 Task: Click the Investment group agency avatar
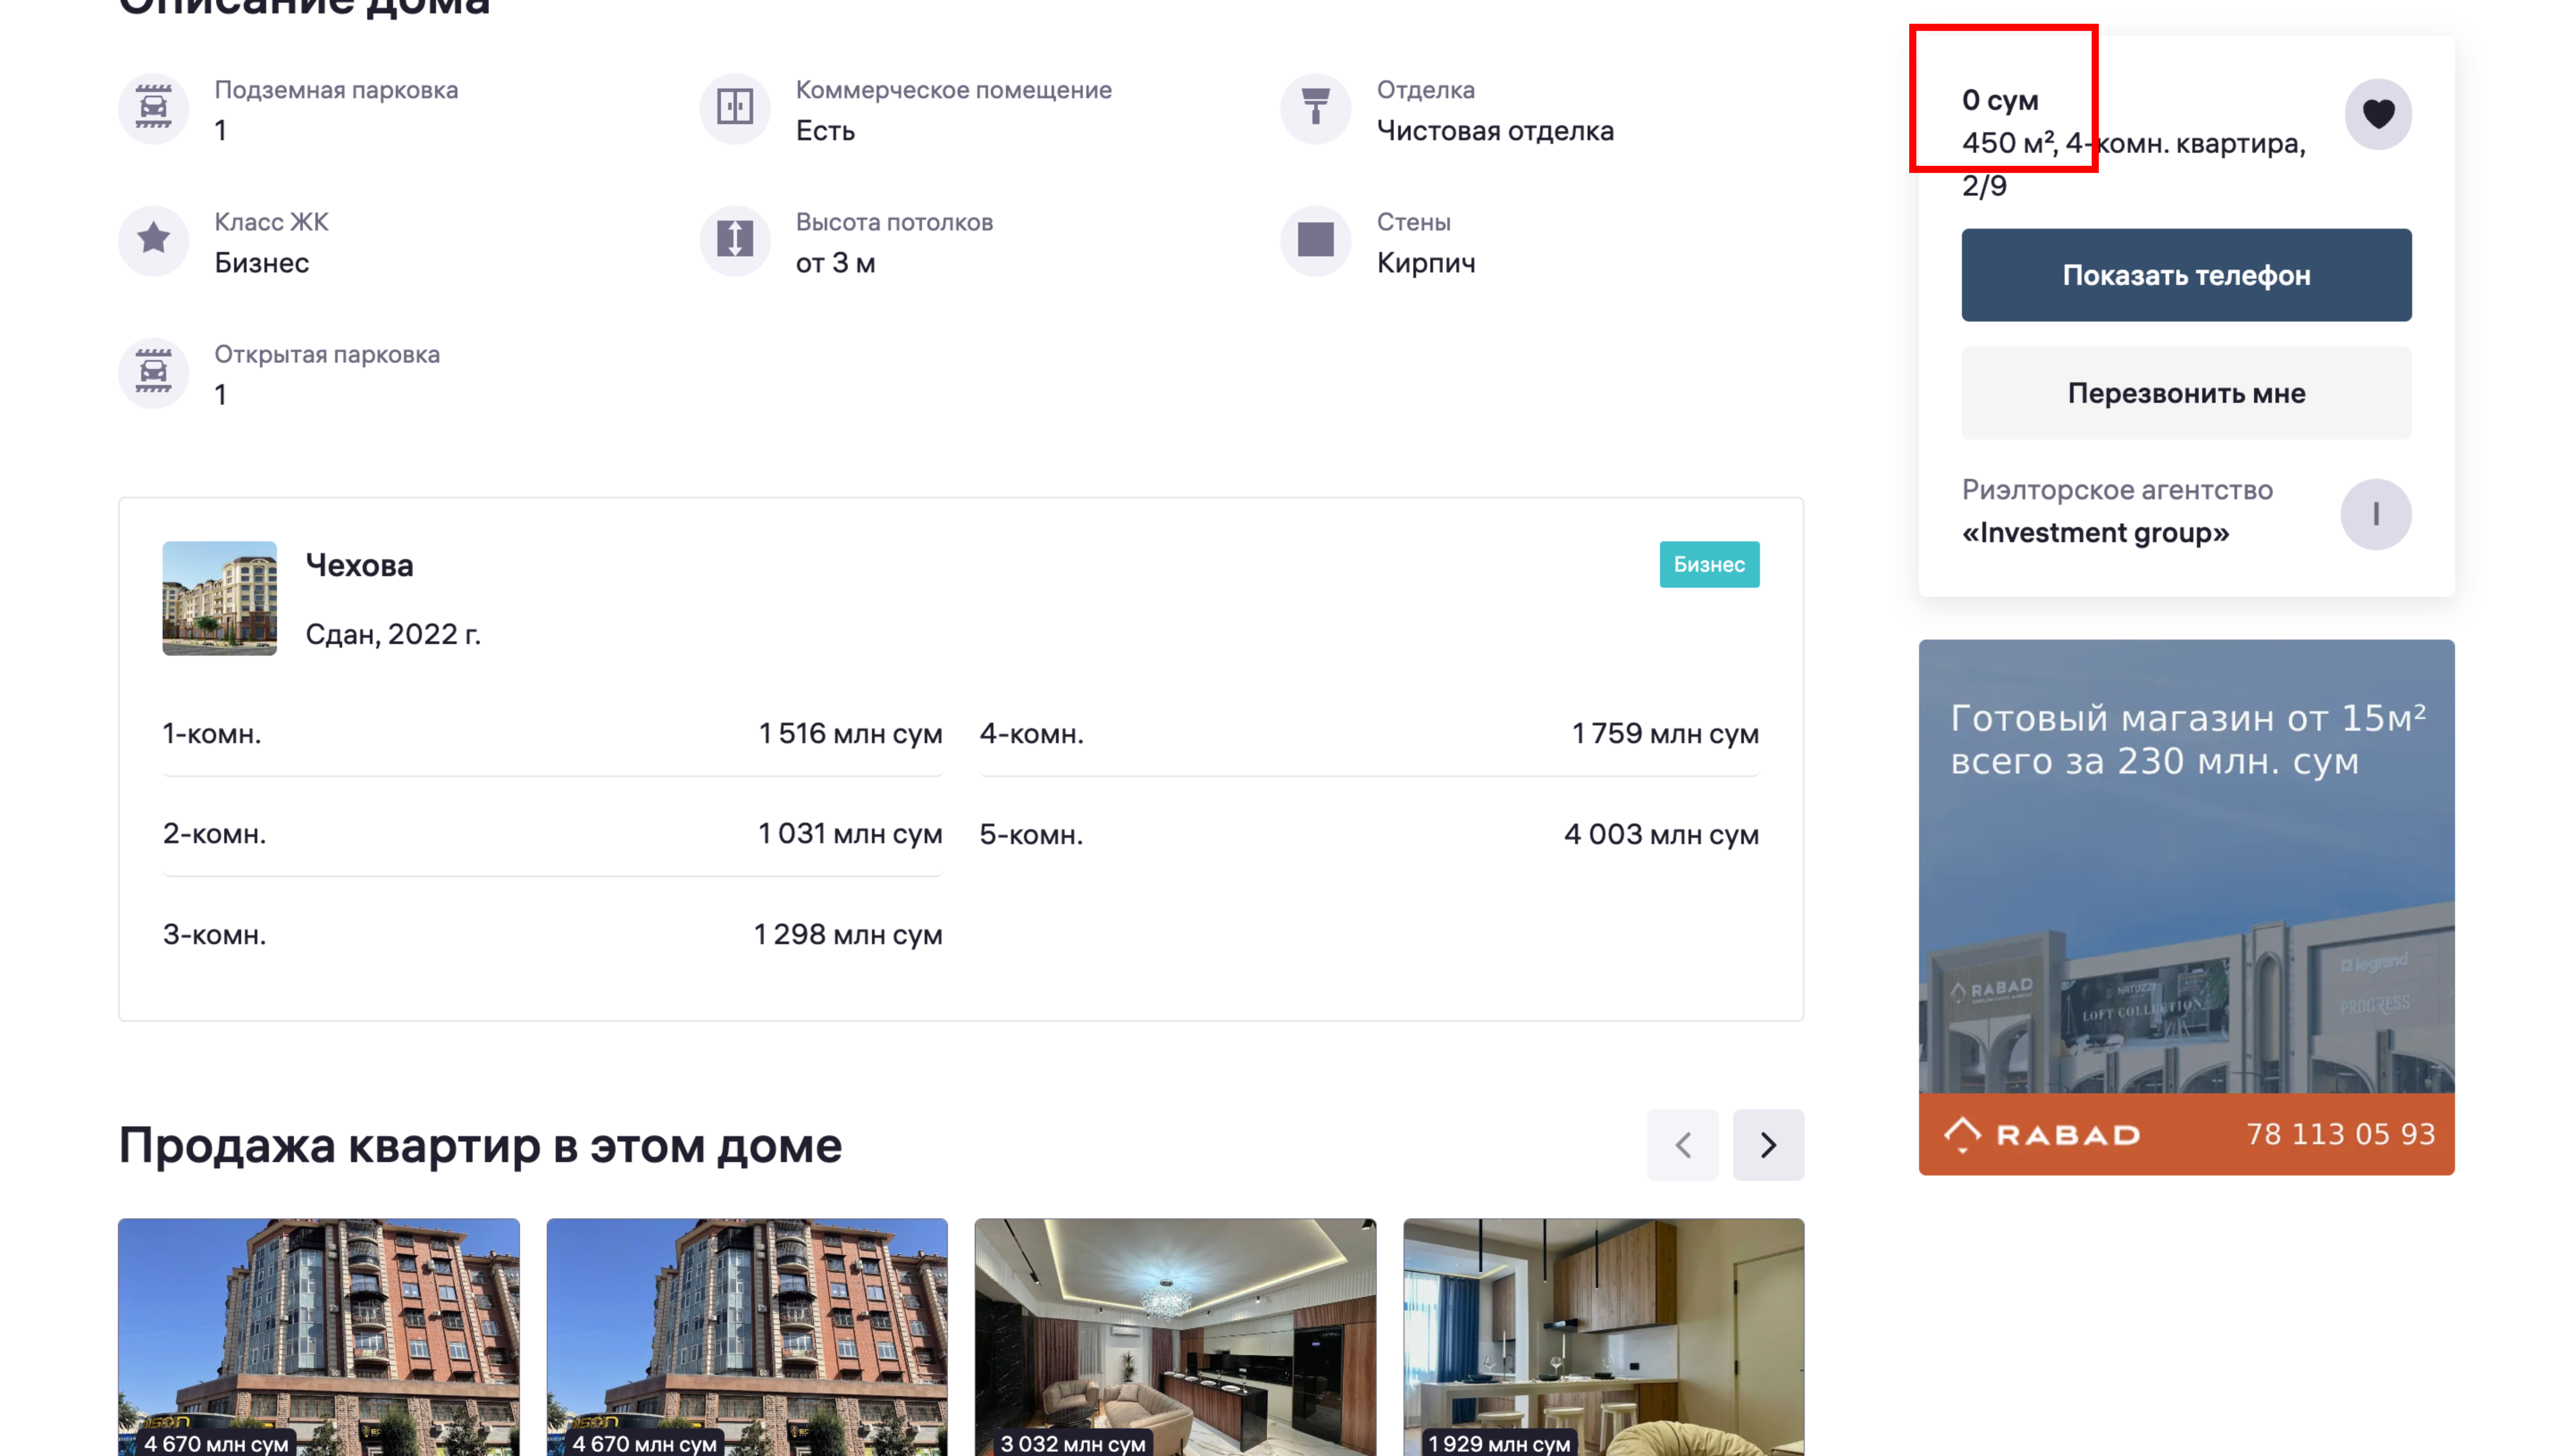tap(2375, 514)
